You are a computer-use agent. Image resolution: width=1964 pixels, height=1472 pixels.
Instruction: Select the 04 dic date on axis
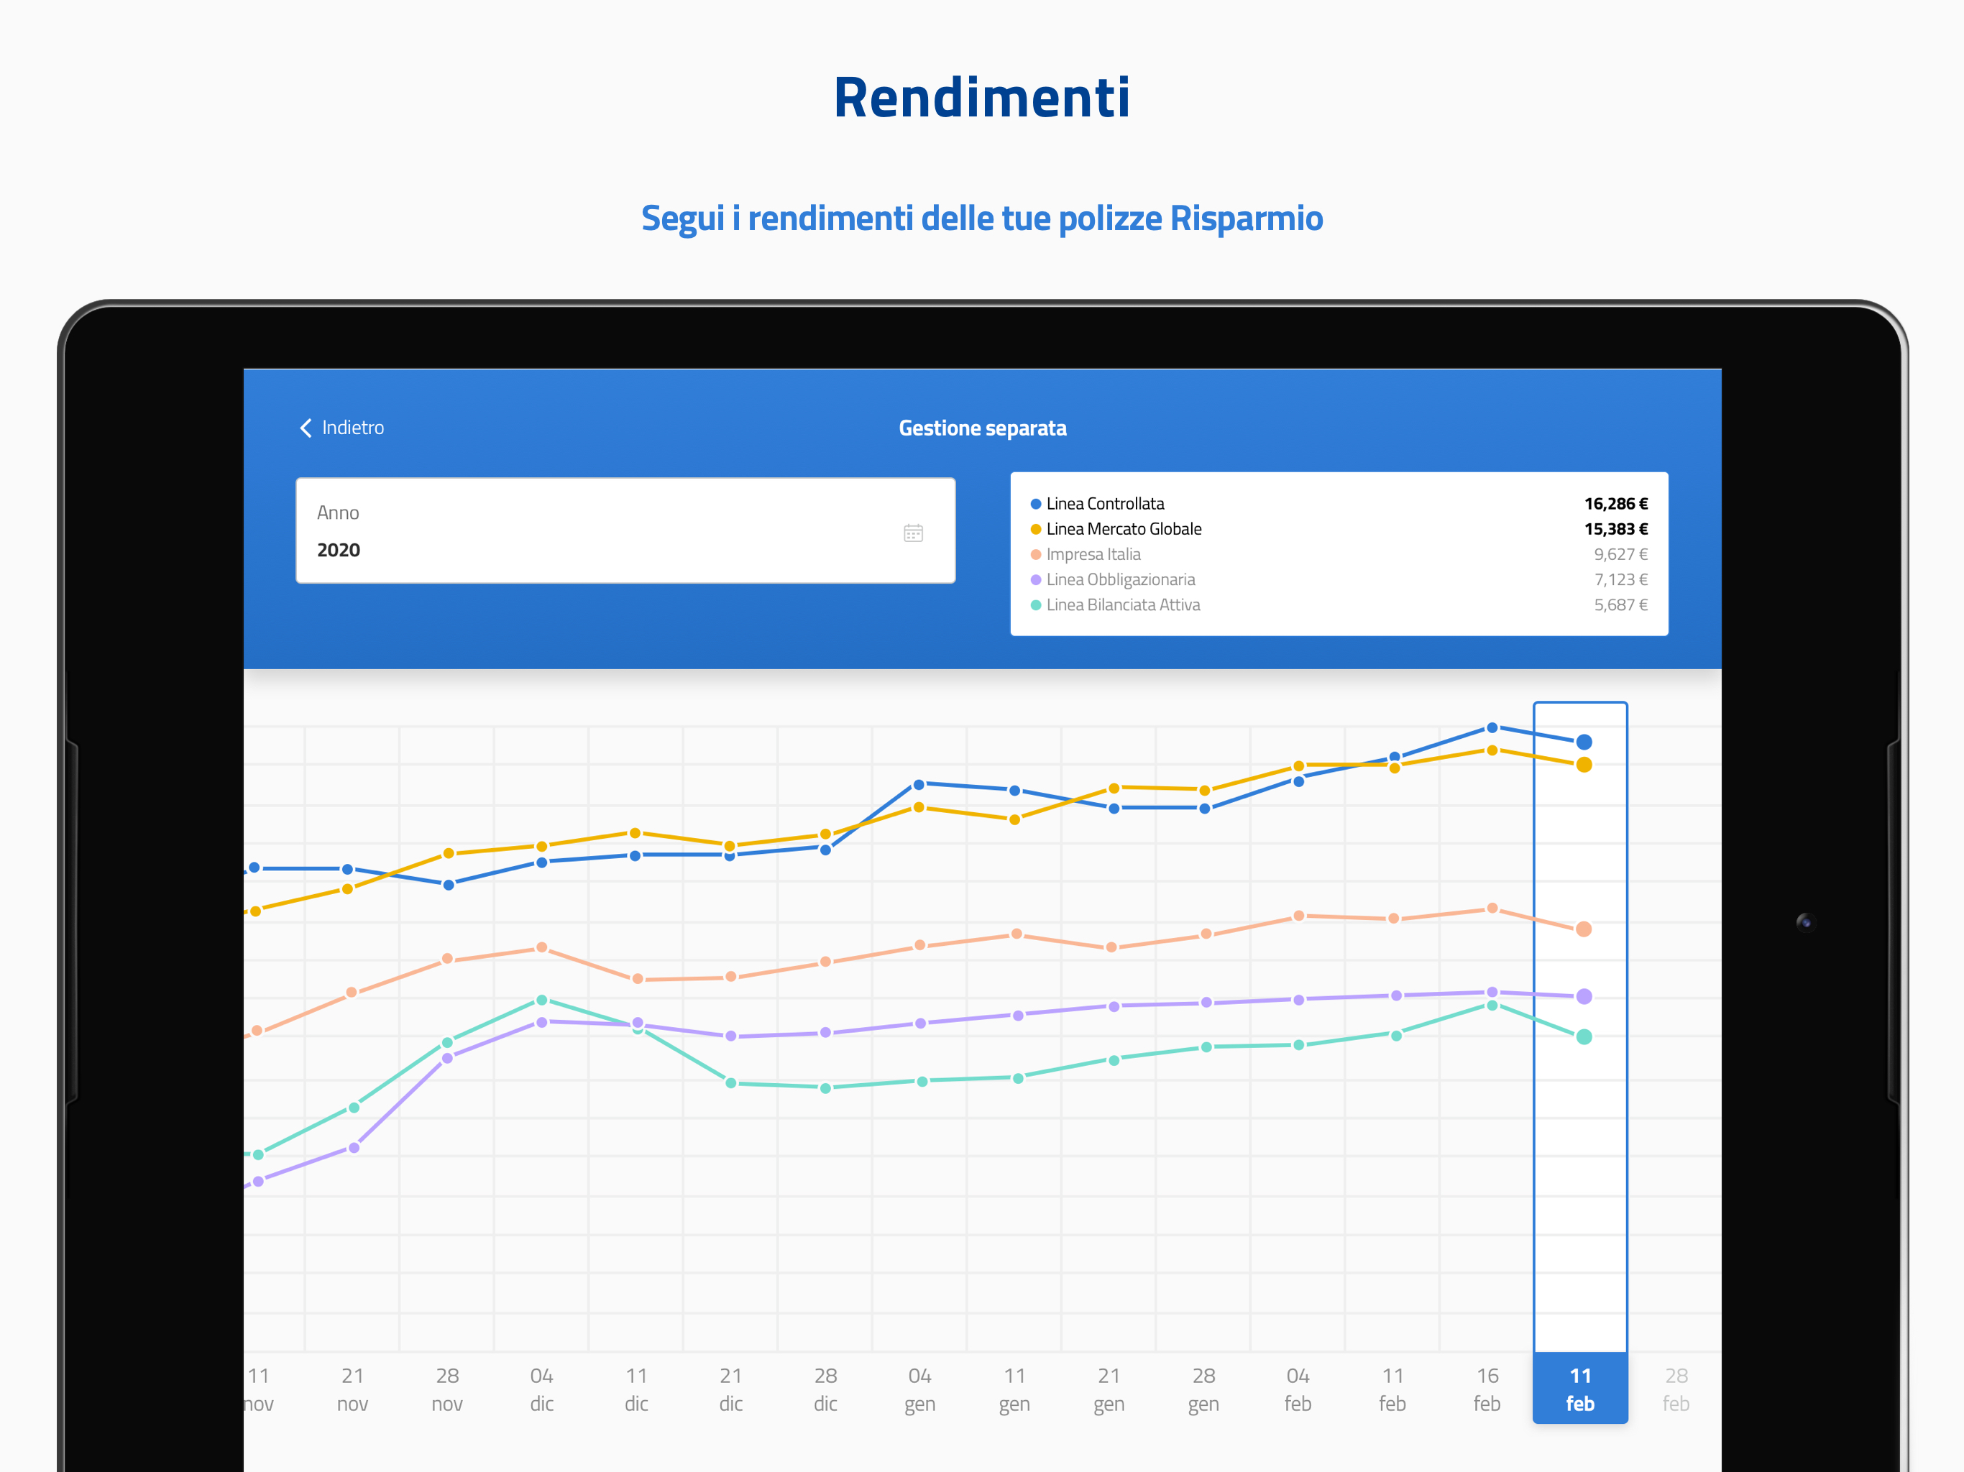(x=541, y=1389)
